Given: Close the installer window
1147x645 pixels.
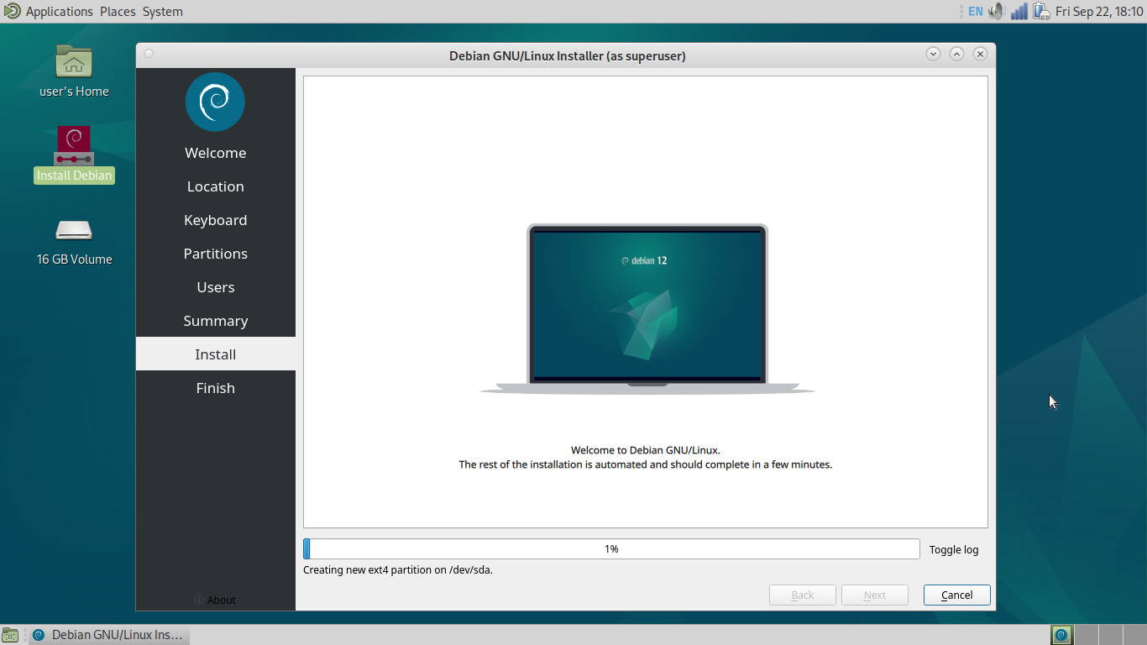Looking at the screenshot, I should [980, 54].
